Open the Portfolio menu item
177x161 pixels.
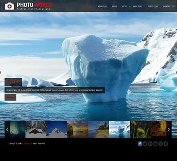coord(153,6)
